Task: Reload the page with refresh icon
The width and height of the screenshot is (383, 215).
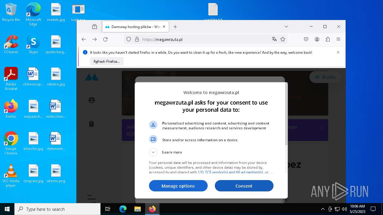Action: [105, 39]
